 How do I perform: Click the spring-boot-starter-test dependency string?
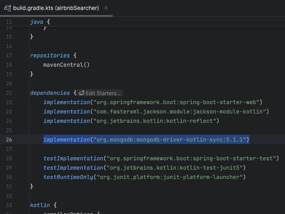tap(191, 158)
